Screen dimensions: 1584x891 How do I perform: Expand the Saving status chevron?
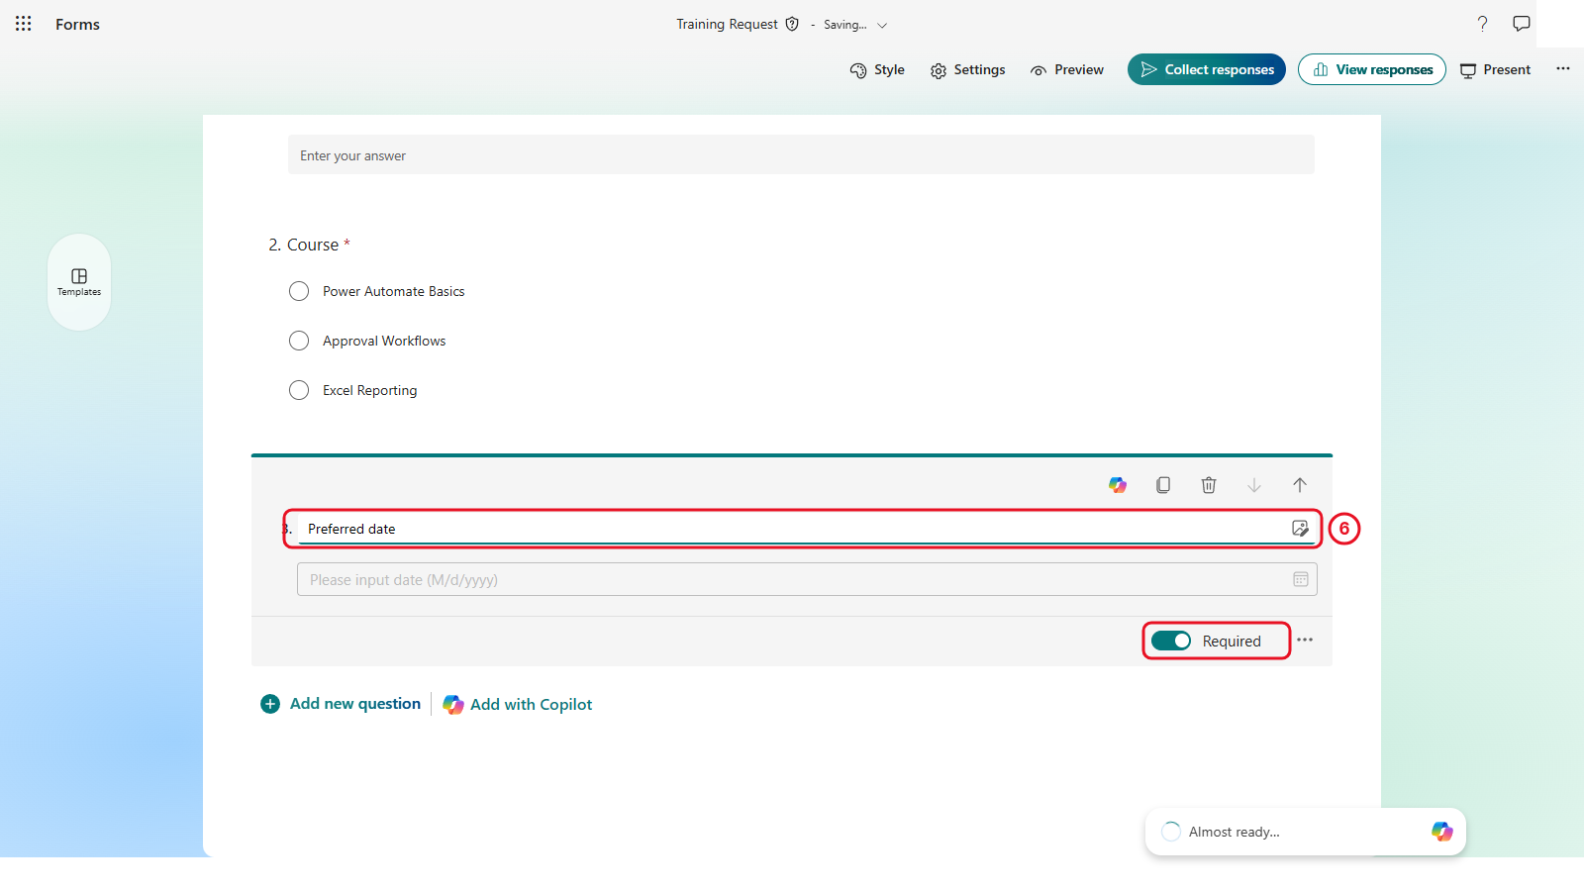(x=882, y=25)
